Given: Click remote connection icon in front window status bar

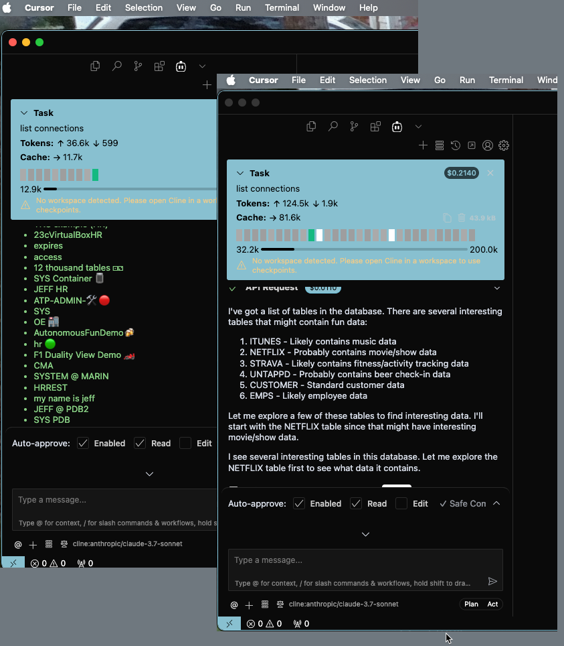Looking at the screenshot, I should pyautogui.click(x=229, y=624).
